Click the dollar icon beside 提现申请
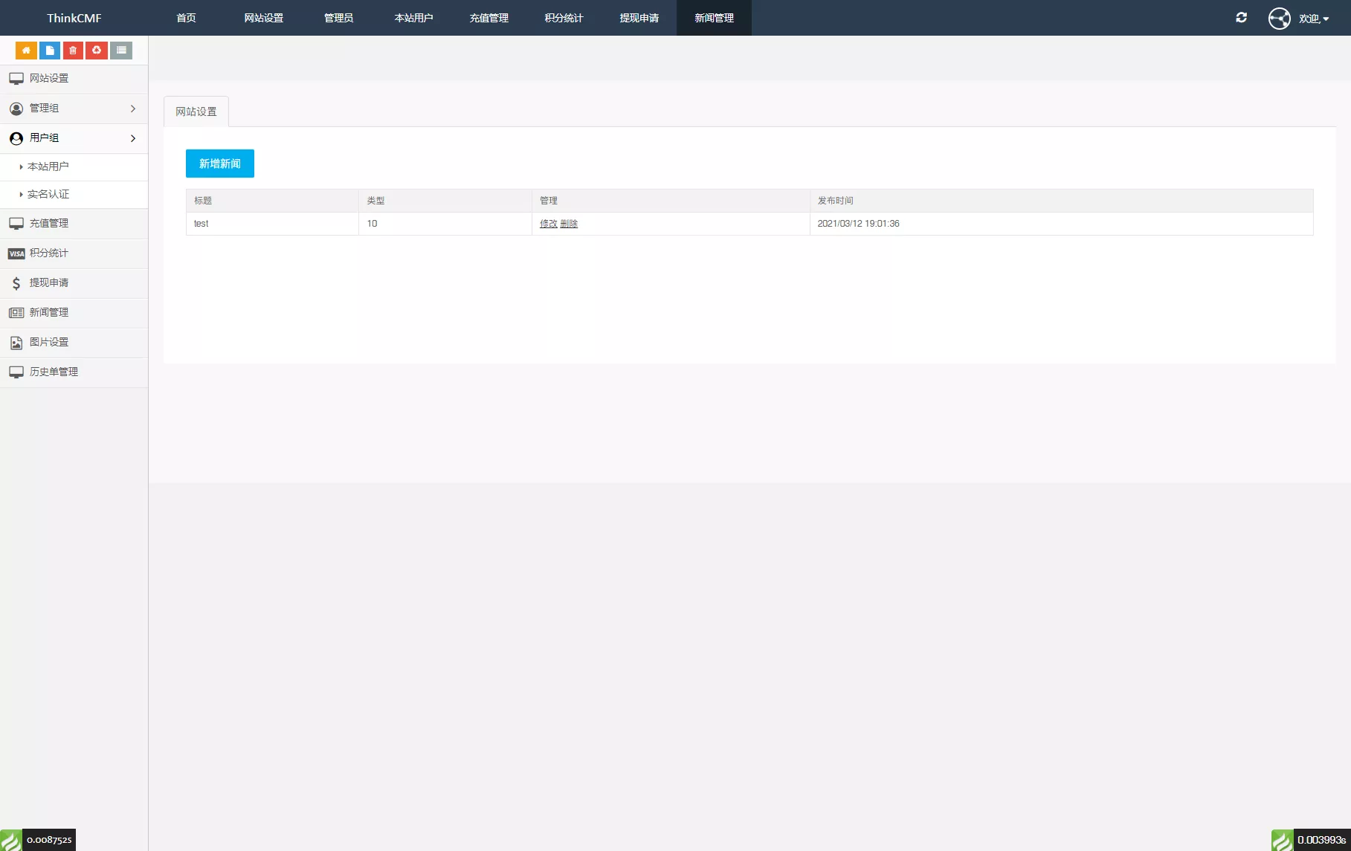This screenshot has height=851, width=1351. 16,283
